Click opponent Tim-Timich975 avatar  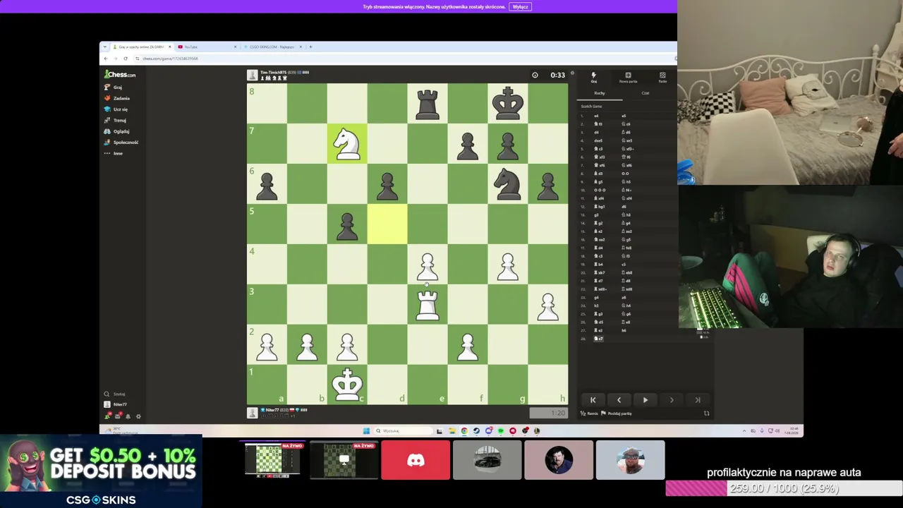(252, 75)
